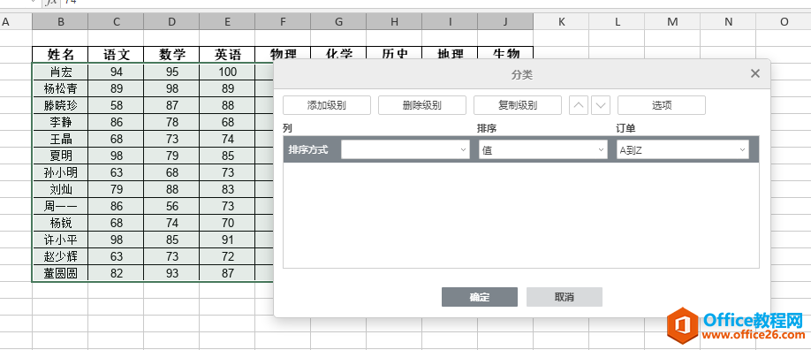Screen dimensions: 811x350
Task: Click the move level up arrow
Action: click(x=579, y=105)
